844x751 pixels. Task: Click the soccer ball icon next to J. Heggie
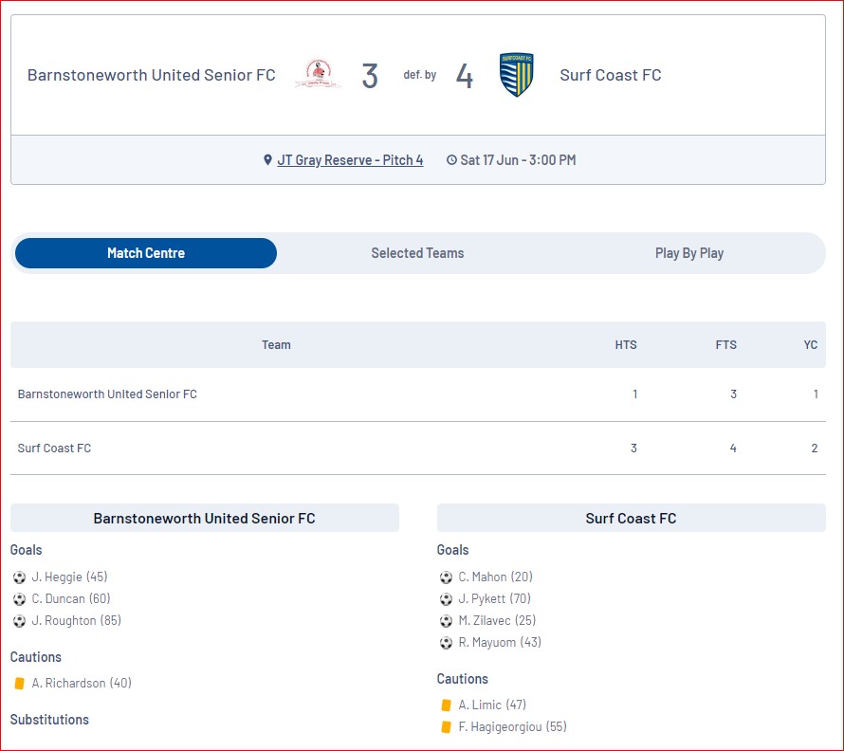point(19,577)
